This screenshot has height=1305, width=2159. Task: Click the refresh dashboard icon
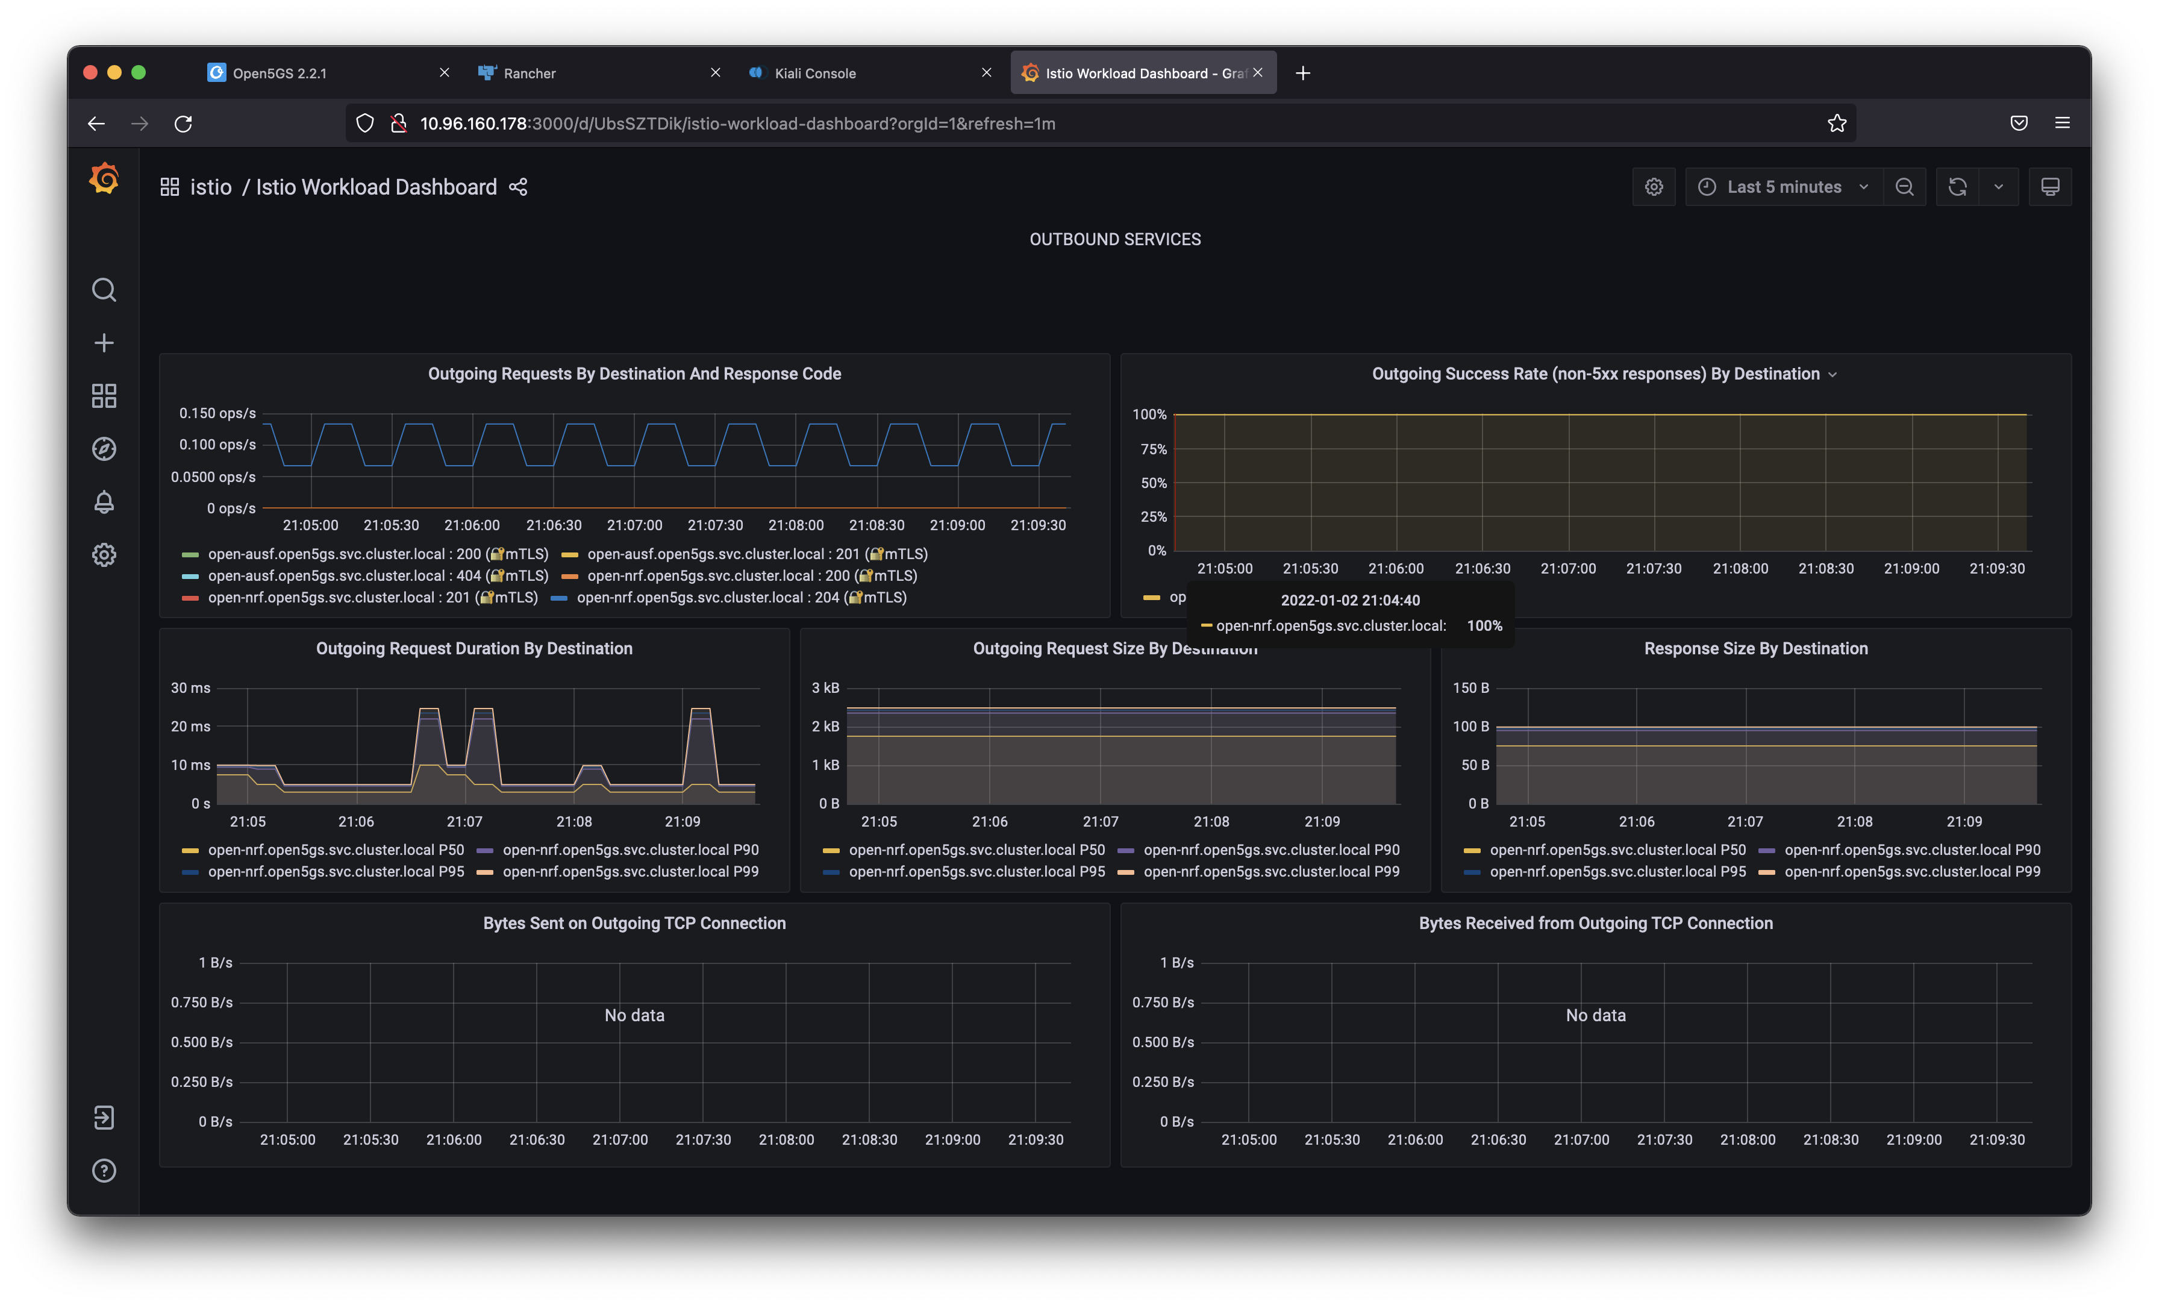tap(1957, 187)
